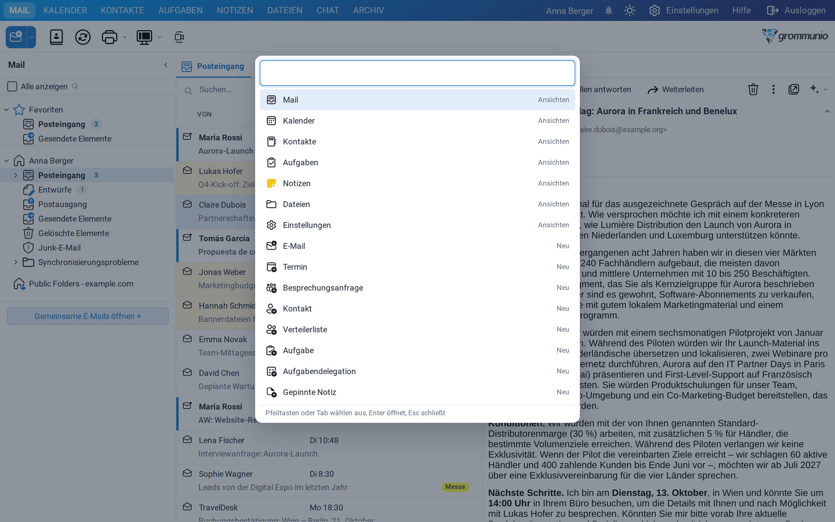Click the printer icon in toolbar
835x522 pixels.
tap(110, 37)
